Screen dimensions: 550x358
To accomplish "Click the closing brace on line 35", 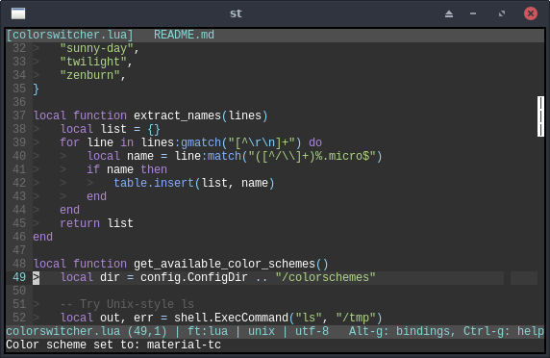I will [x=37, y=89].
